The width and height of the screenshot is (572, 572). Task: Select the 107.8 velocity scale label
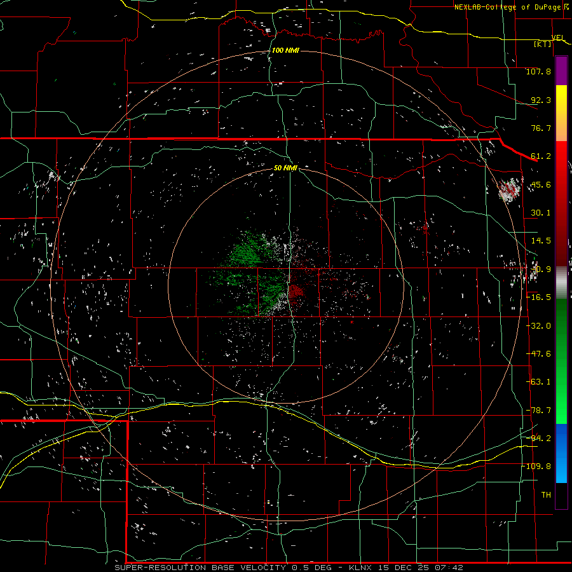pyautogui.click(x=538, y=71)
